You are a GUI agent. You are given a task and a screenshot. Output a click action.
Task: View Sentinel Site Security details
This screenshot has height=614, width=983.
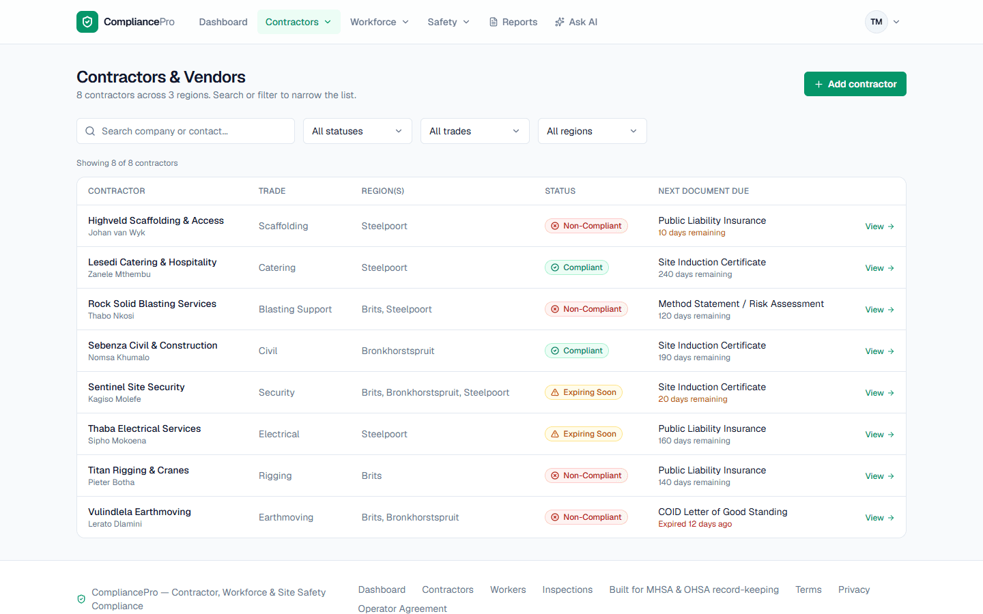[x=880, y=393]
